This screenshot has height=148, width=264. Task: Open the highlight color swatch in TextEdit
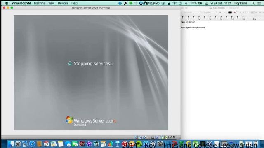[235, 12]
